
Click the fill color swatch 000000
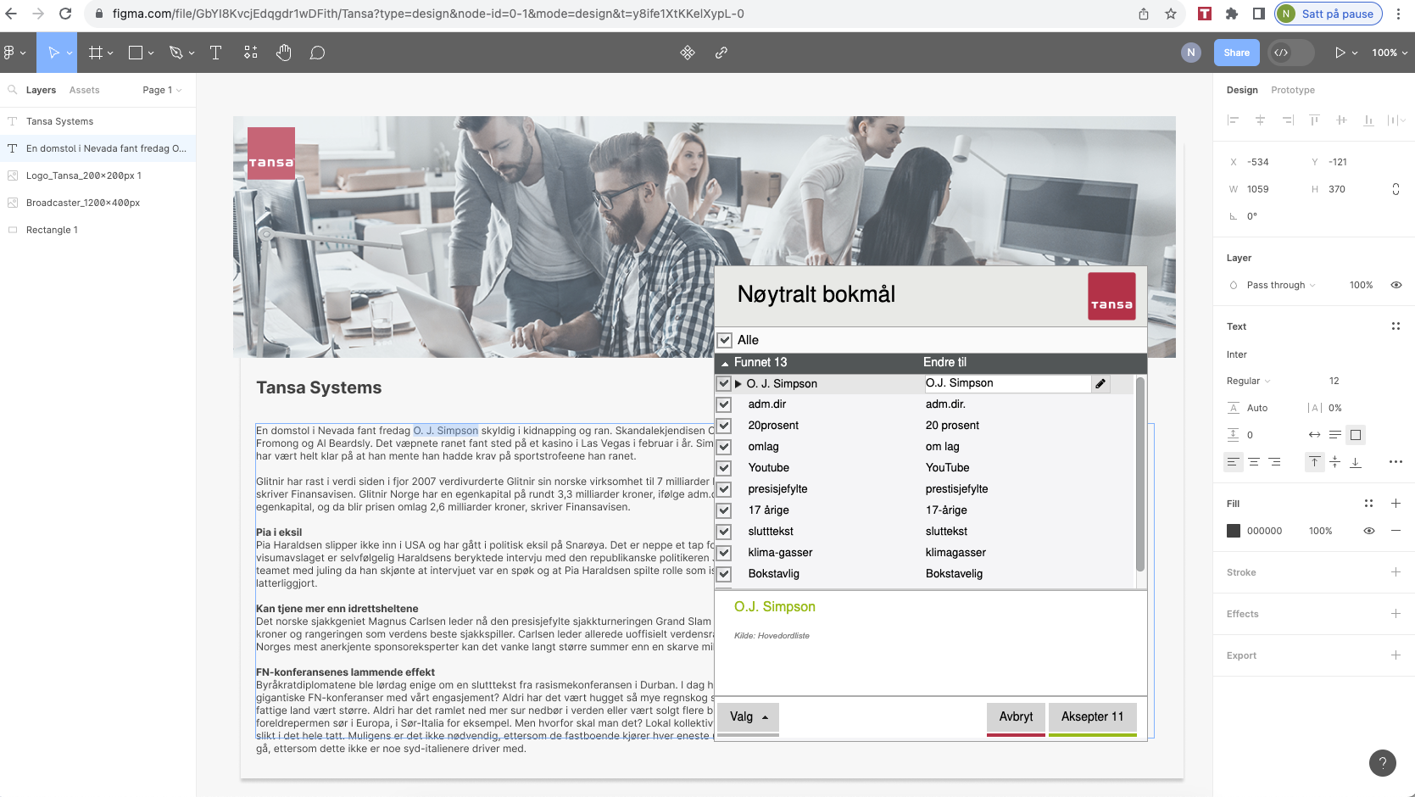(x=1234, y=531)
